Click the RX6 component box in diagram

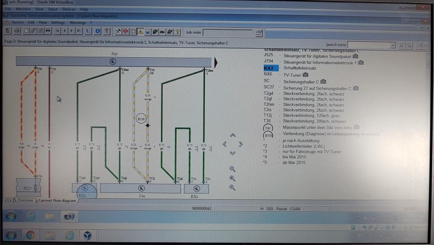197,189
